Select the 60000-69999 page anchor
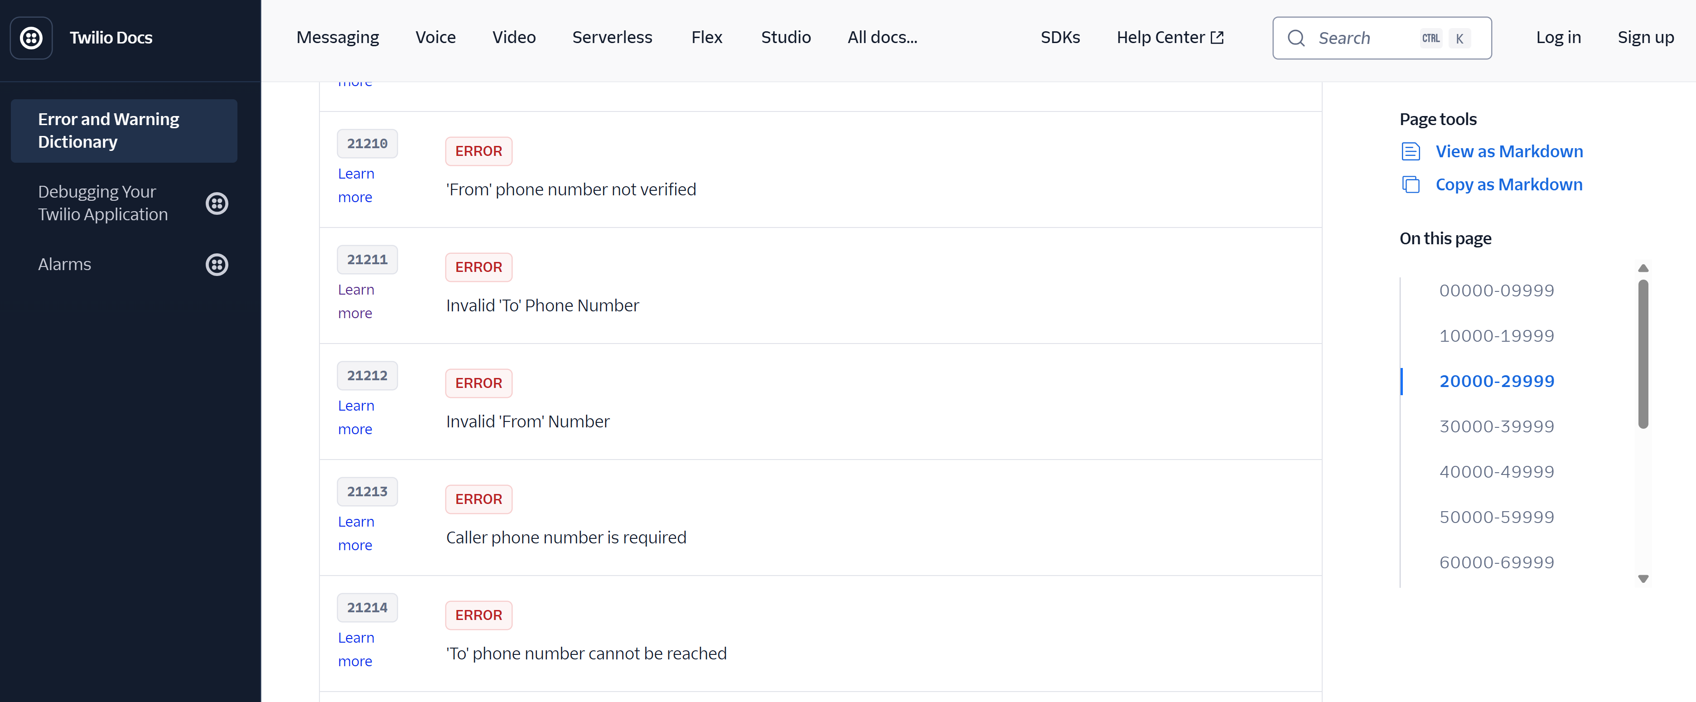1696x702 pixels. [1497, 562]
